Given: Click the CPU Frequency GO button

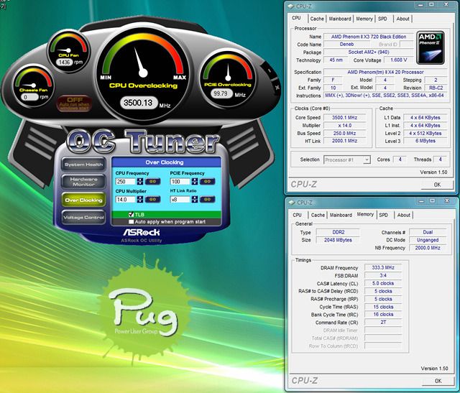Looking at the screenshot, I should (x=153, y=182).
